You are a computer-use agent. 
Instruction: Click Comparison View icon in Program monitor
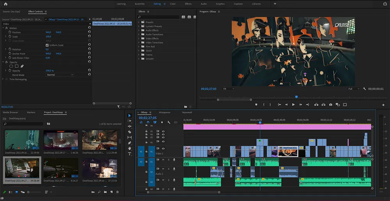(x=337, y=105)
